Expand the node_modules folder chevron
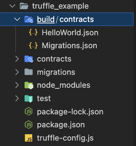The height and width of the screenshot is (146, 136). 17,85
